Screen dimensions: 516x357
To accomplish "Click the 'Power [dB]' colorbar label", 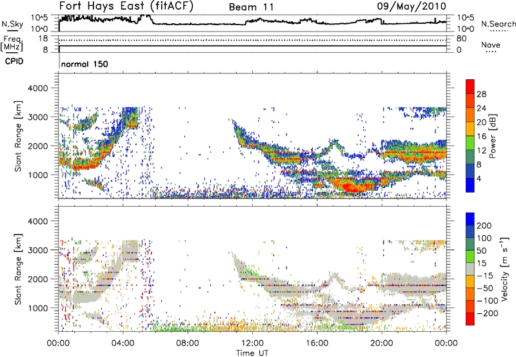I will pyautogui.click(x=492, y=136).
